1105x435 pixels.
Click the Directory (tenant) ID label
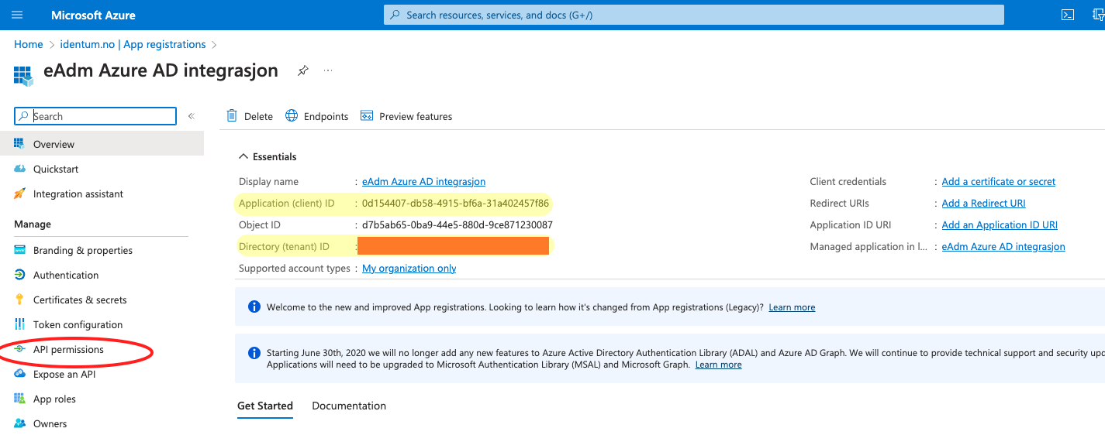(x=284, y=246)
